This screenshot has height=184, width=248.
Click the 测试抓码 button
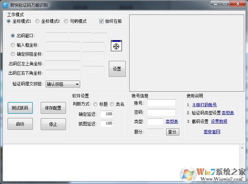pyautogui.click(x=20, y=108)
